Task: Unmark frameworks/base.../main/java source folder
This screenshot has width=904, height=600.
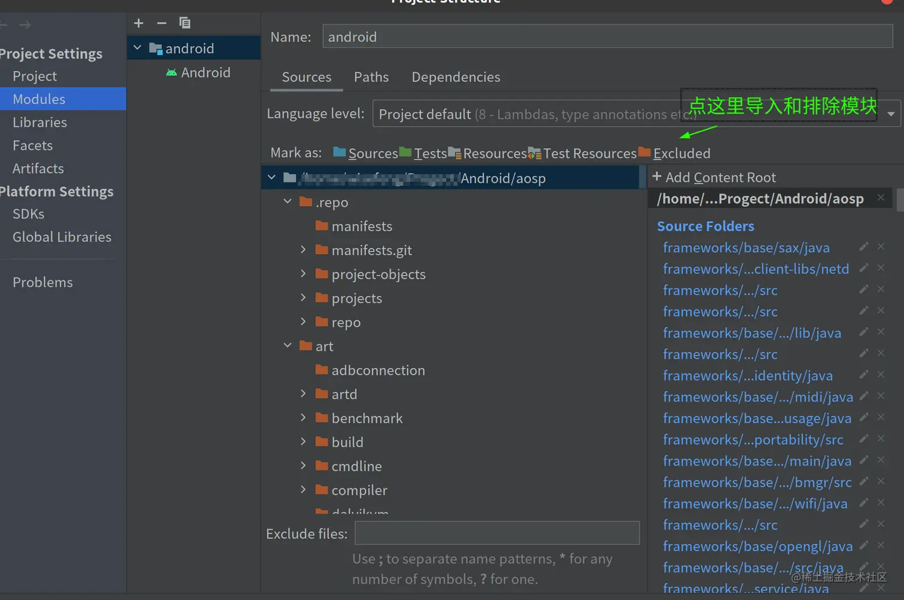Action: point(881,460)
